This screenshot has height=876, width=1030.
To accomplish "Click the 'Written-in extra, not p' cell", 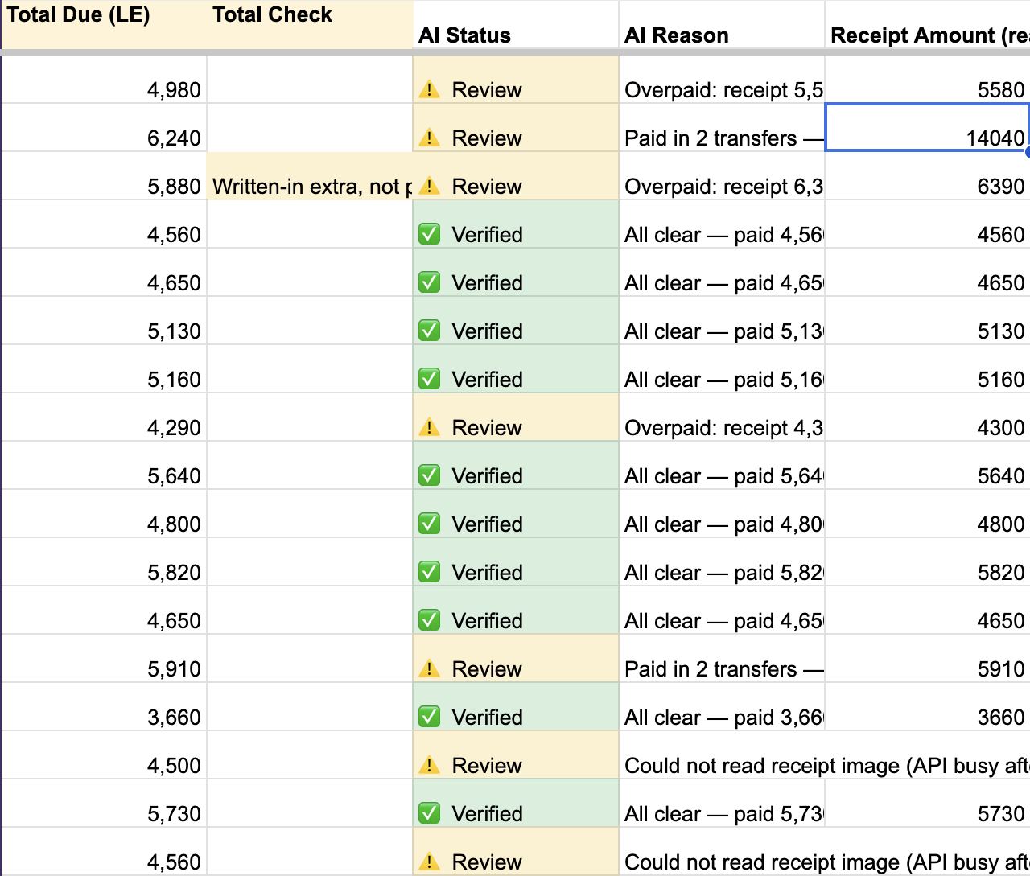I will coord(310,176).
